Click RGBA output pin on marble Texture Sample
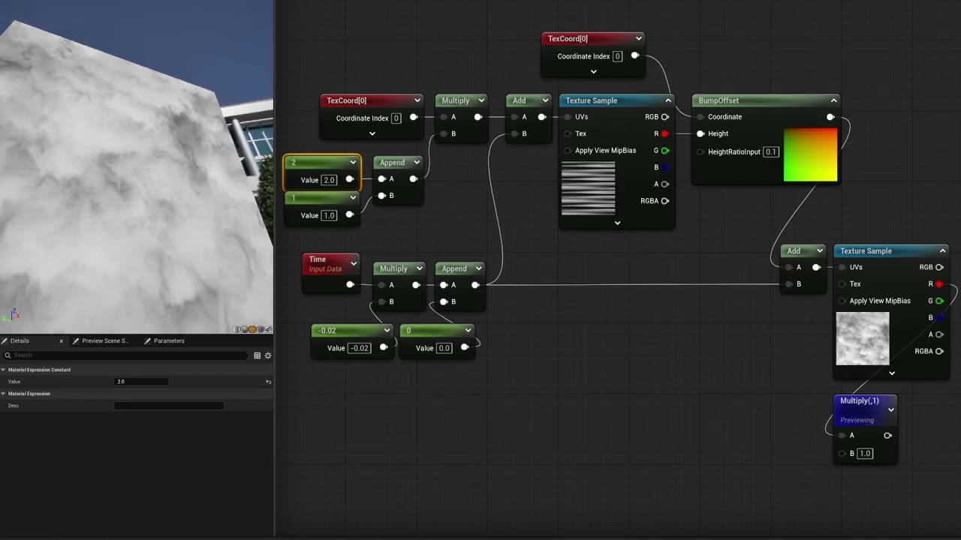Screen dimensions: 961x540 (938, 351)
